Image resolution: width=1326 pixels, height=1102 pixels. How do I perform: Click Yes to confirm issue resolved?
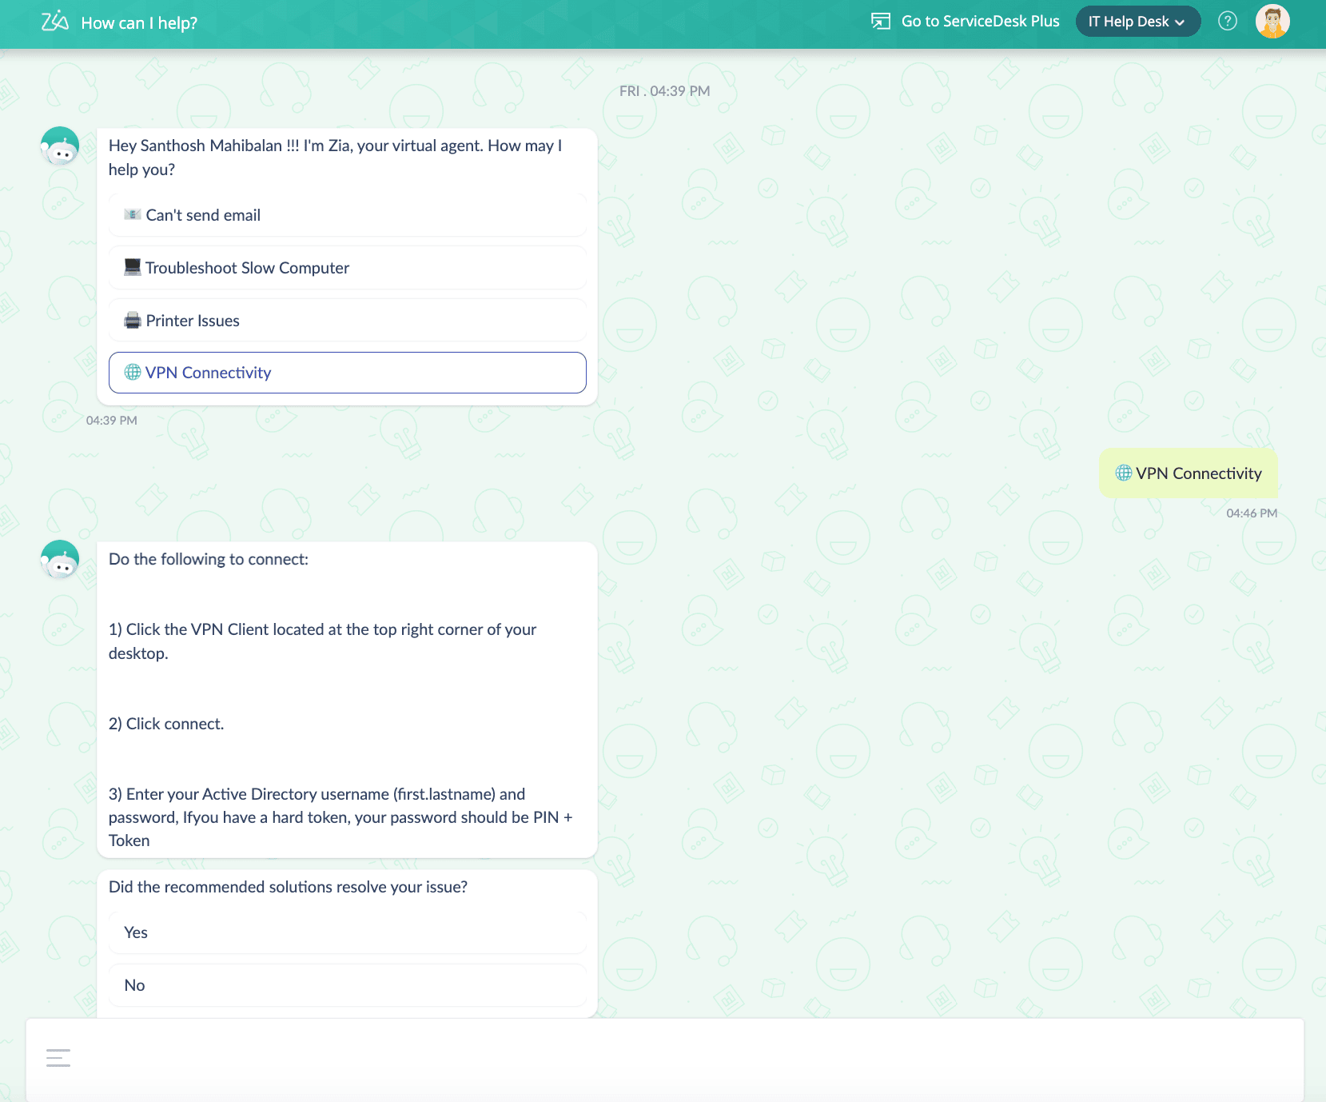(347, 932)
